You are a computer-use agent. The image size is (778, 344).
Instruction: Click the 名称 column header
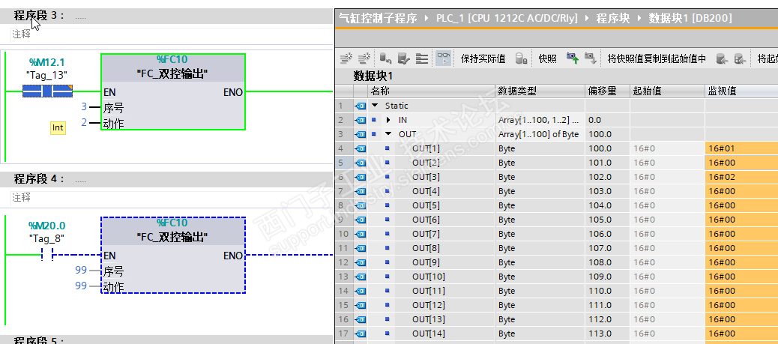click(432, 91)
